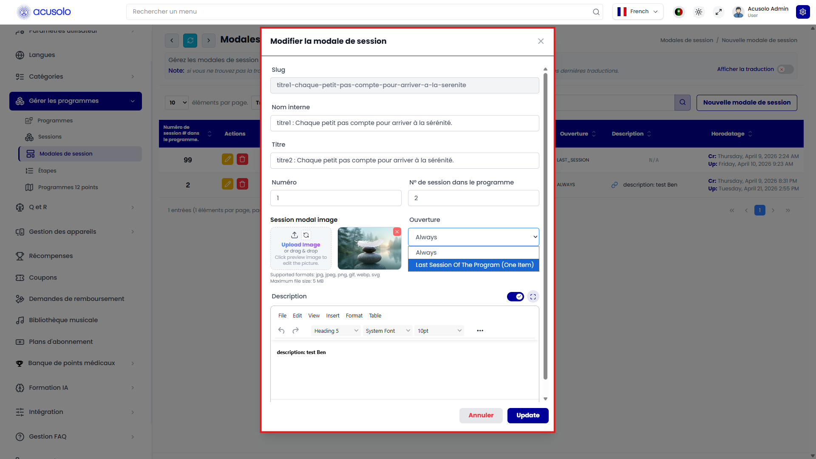This screenshot has height=459, width=816.
Task: Open Langues in the sidebar
Action: pyautogui.click(x=42, y=55)
